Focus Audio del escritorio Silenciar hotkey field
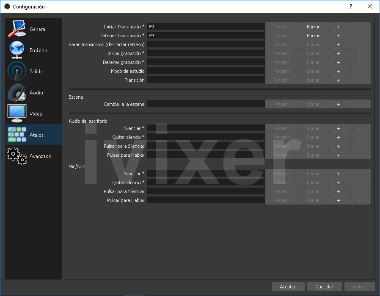 pos(206,128)
